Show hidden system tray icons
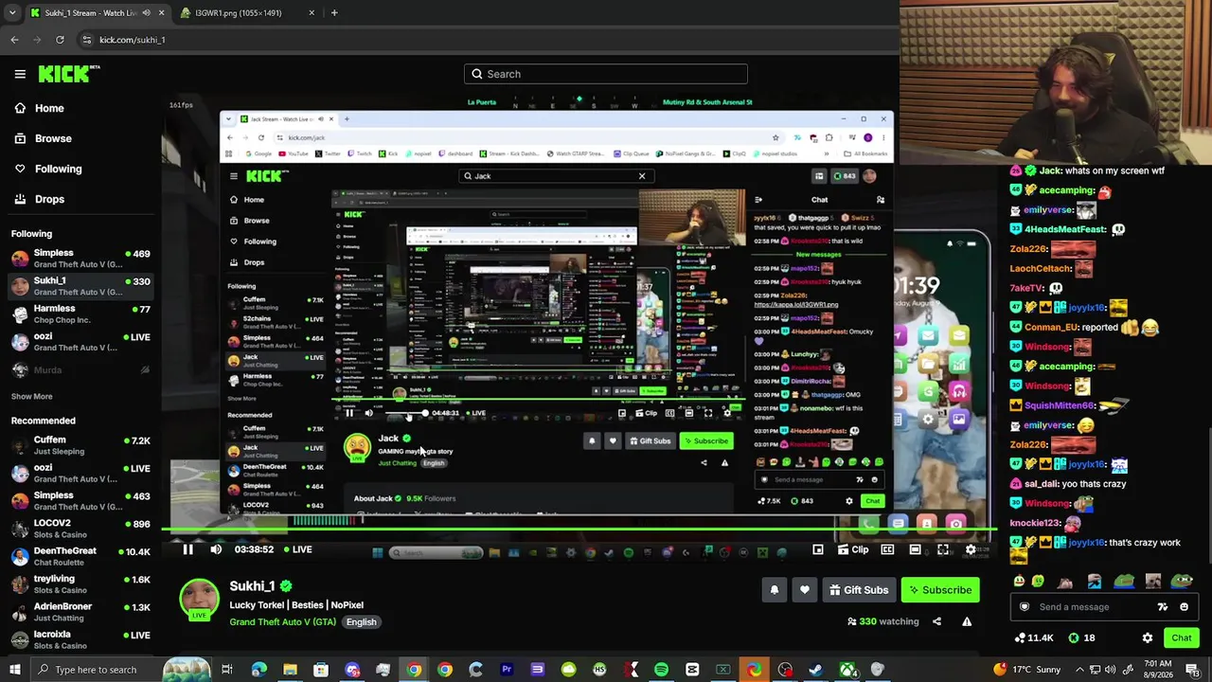This screenshot has height=682, width=1212. [1078, 670]
